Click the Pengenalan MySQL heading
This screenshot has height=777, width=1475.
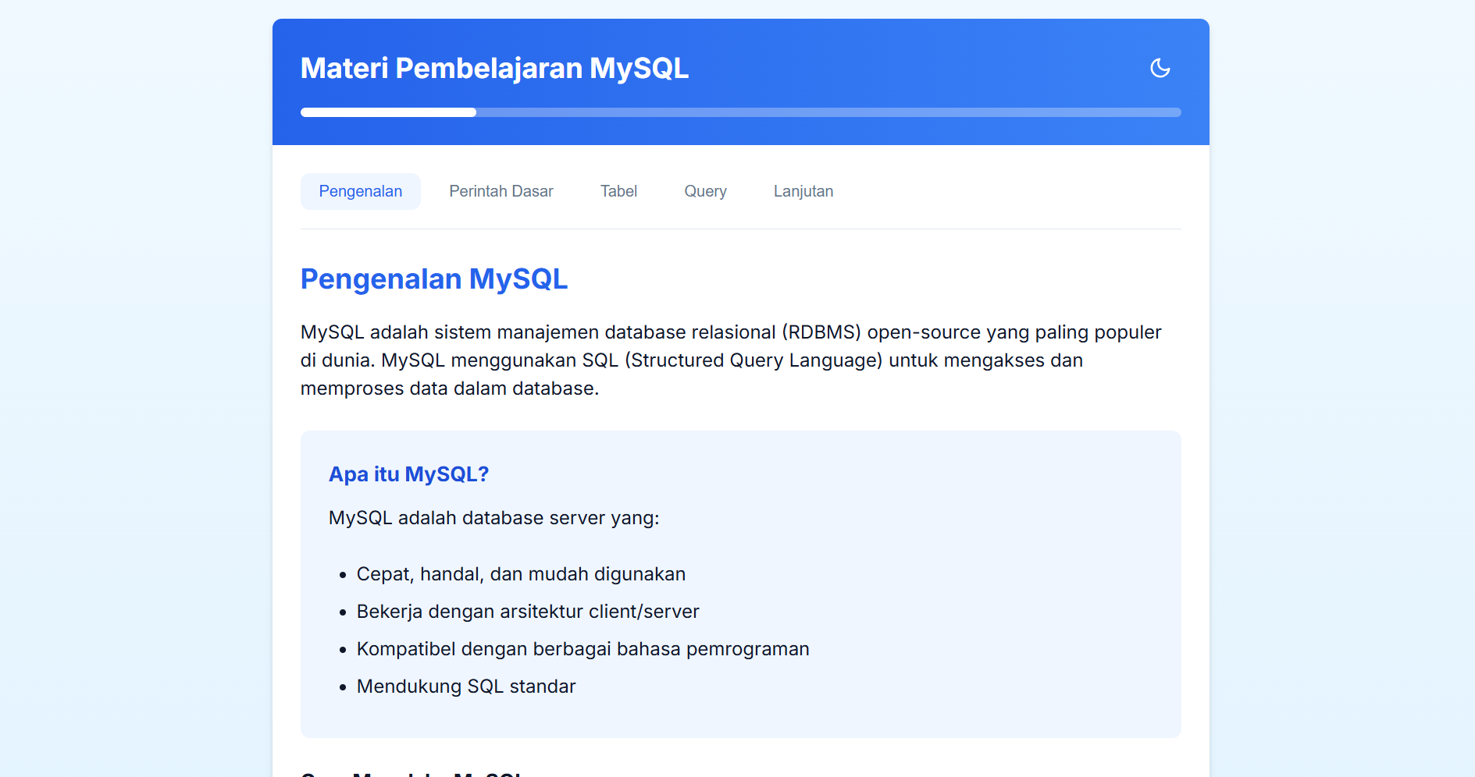[x=434, y=279]
